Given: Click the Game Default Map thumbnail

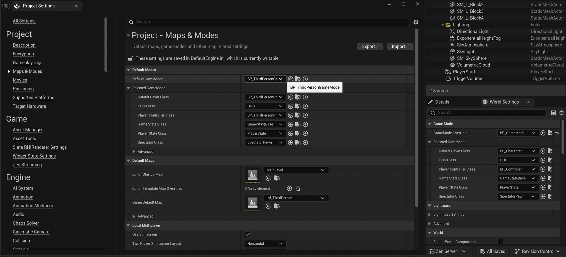Looking at the screenshot, I should pos(252,203).
